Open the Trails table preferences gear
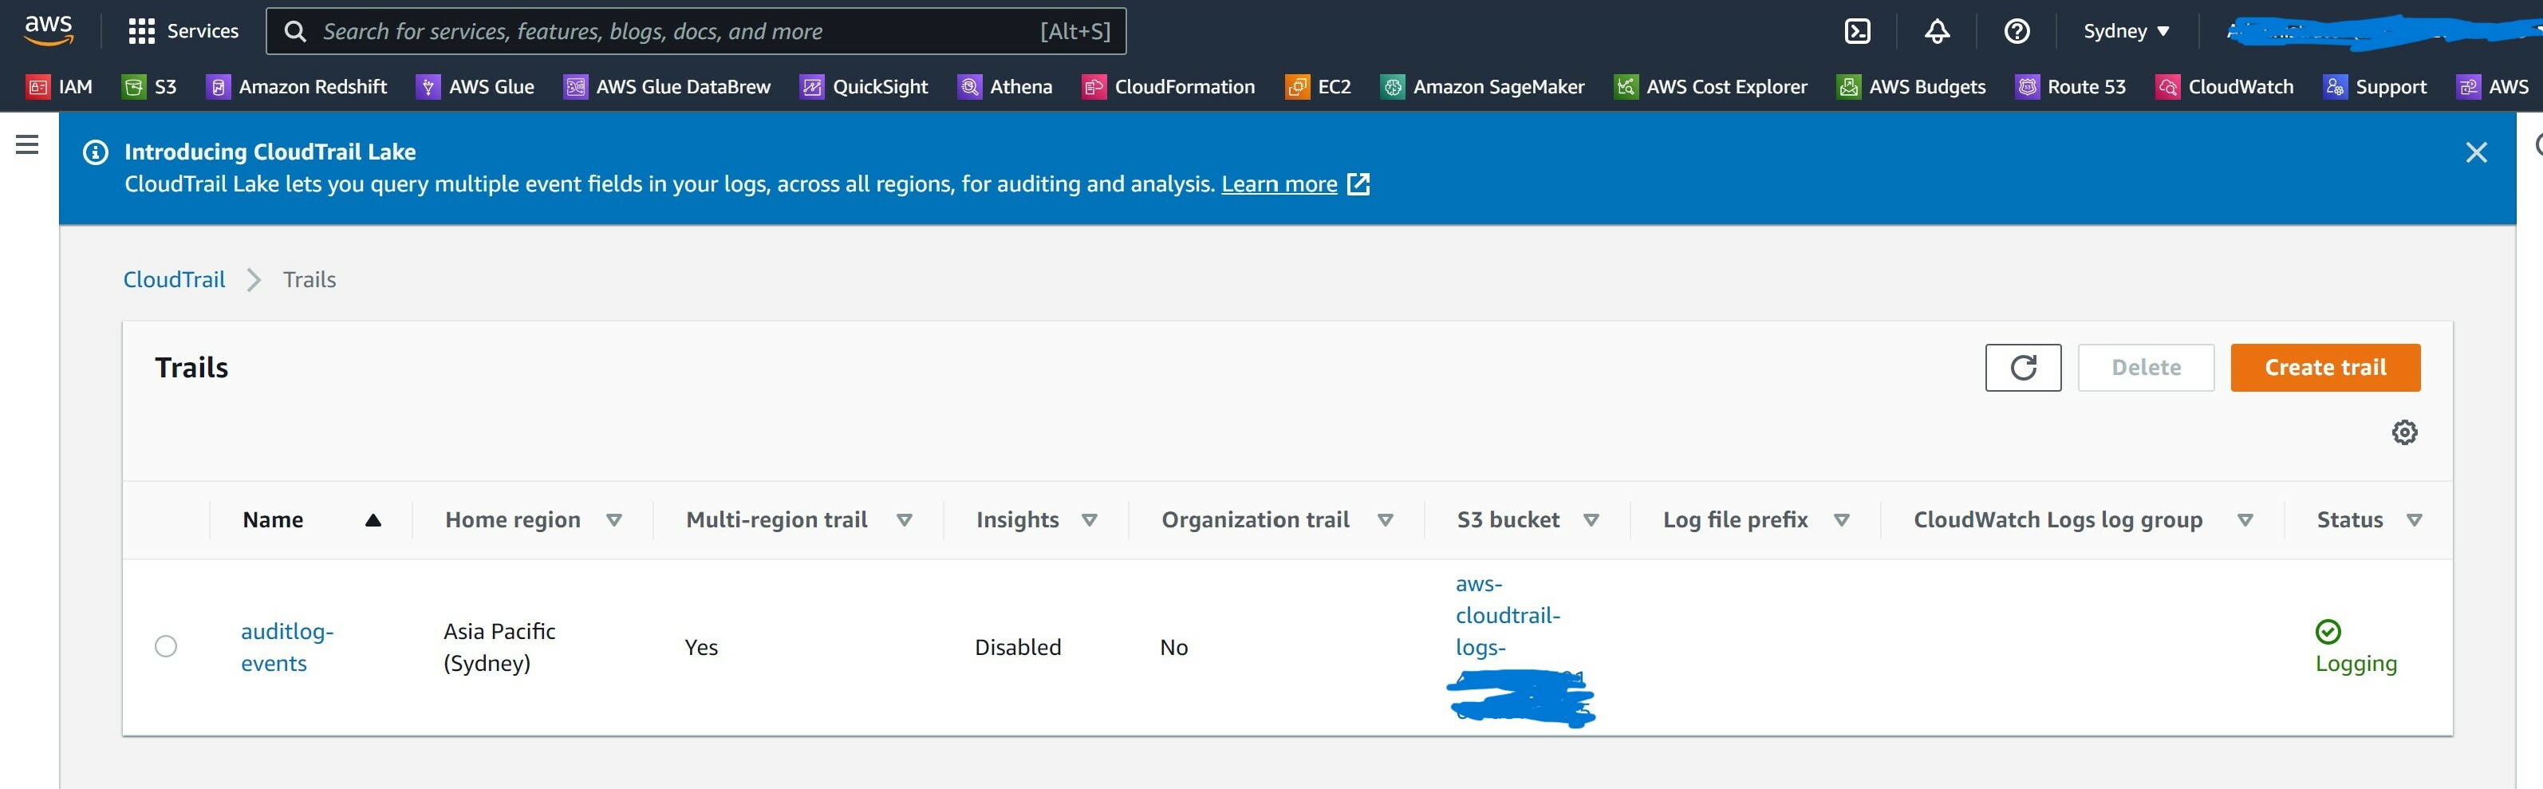Viewport: 2543px width, 789px height. coord(2404,432)
